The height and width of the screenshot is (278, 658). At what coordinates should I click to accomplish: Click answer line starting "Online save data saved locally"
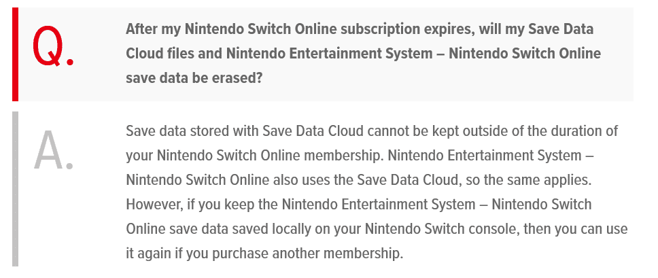click(377, 228)
